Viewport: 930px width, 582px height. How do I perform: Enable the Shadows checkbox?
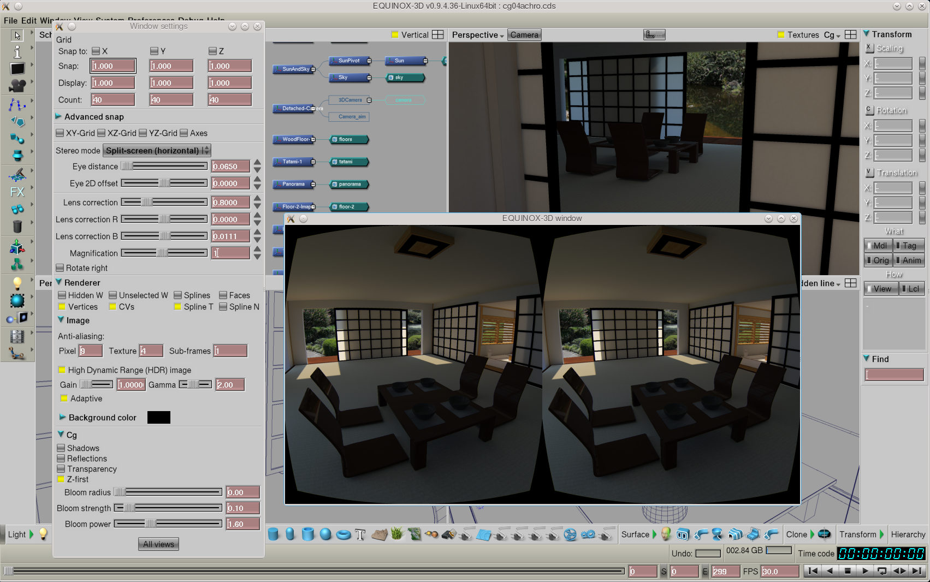click(61, 448)
